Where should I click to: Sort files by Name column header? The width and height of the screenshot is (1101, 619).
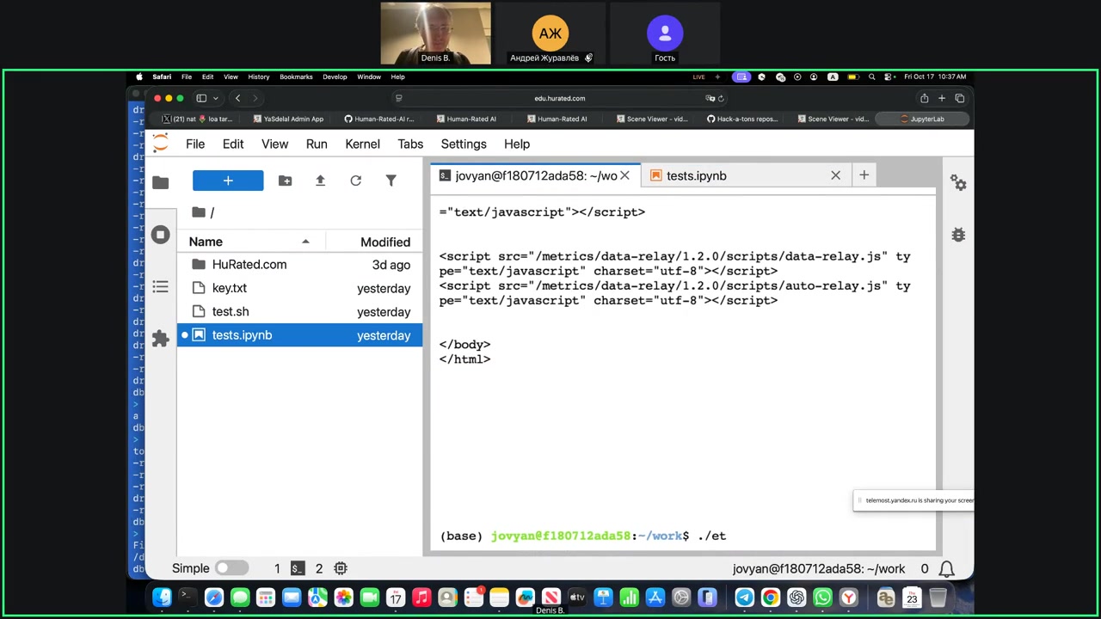[206, 242]
